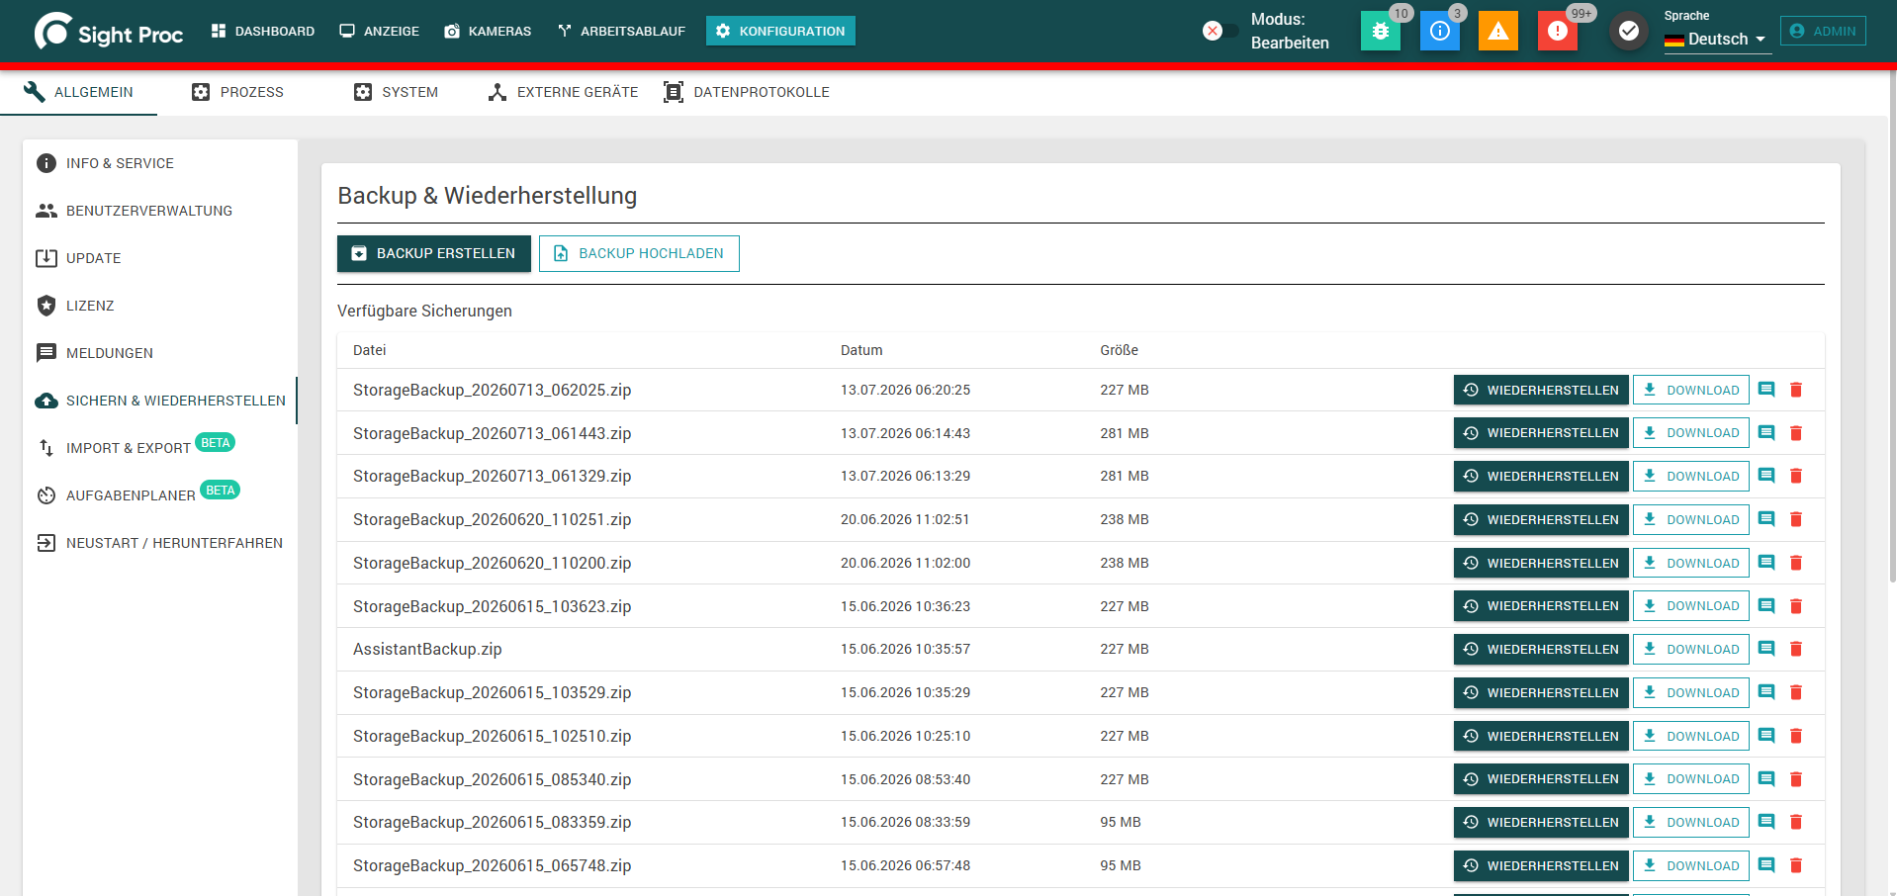
Task: Delete AssistantBackup.zip with the trash icon
Action: tap(1796, 649)
